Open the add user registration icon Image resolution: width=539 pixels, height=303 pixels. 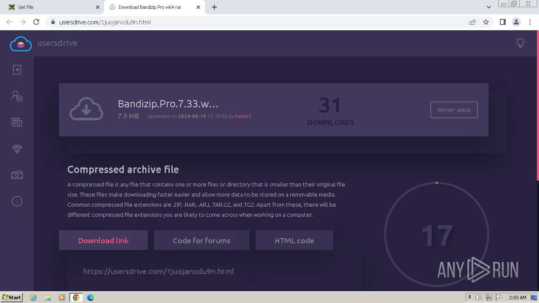[x=17, y=96]
